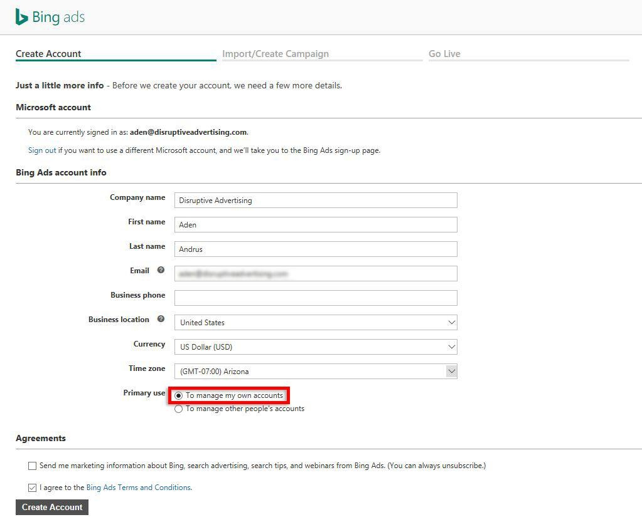The width and height of the screenshot is (642, 527).
Task: Open the Currency dropdown
Action: [316, 347]
